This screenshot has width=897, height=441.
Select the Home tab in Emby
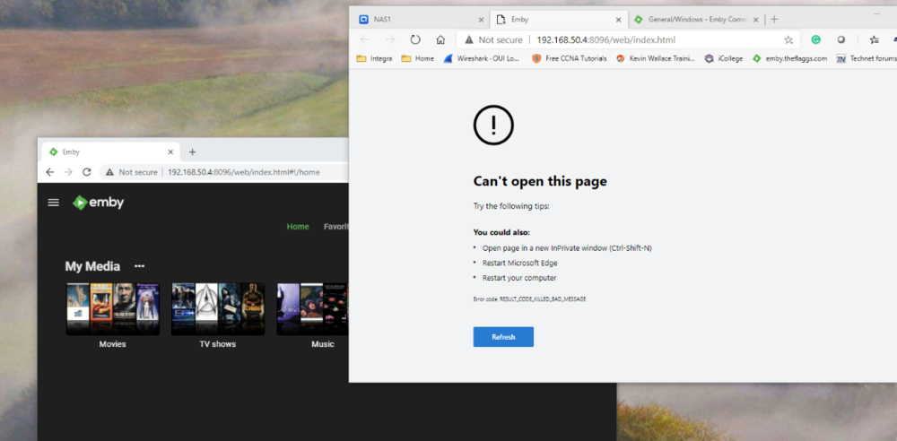[298, 227]
